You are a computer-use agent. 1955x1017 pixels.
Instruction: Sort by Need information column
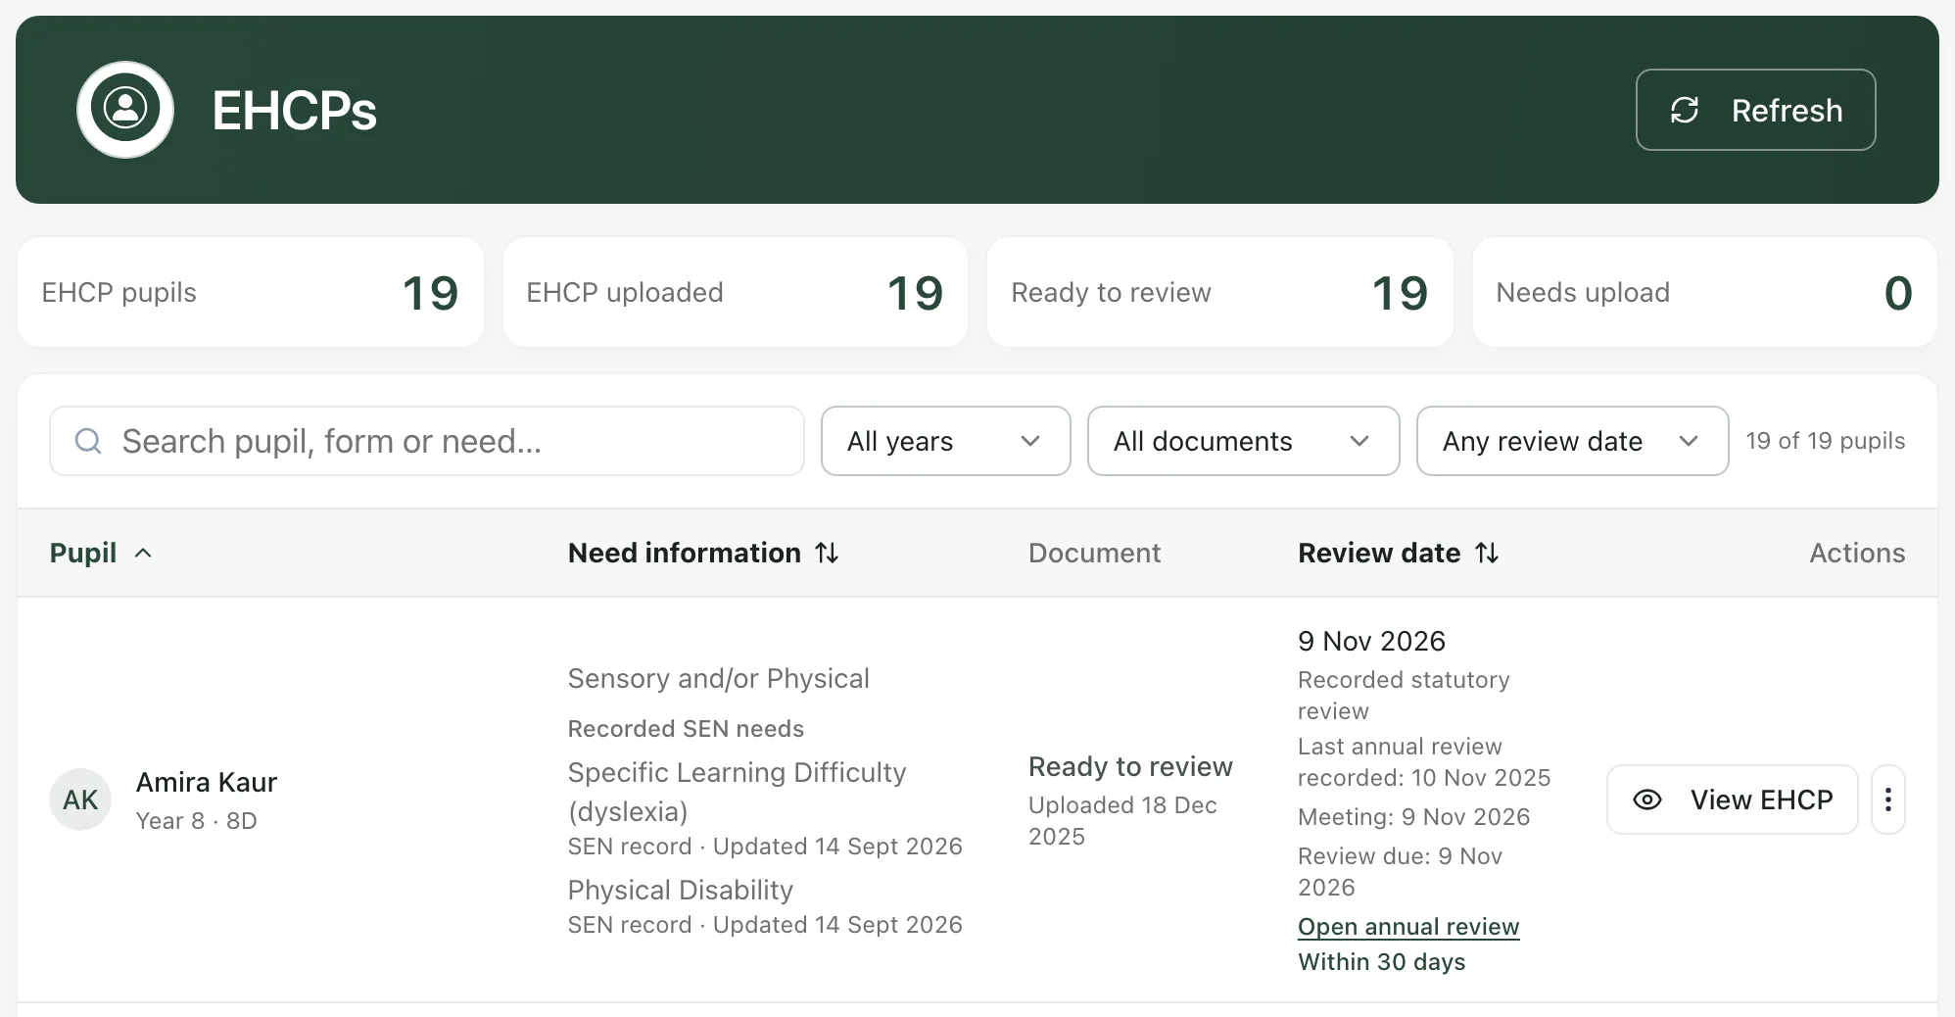tap(703, 553)
